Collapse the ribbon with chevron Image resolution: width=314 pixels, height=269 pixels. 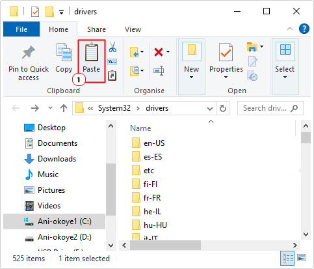click(290, 29)
